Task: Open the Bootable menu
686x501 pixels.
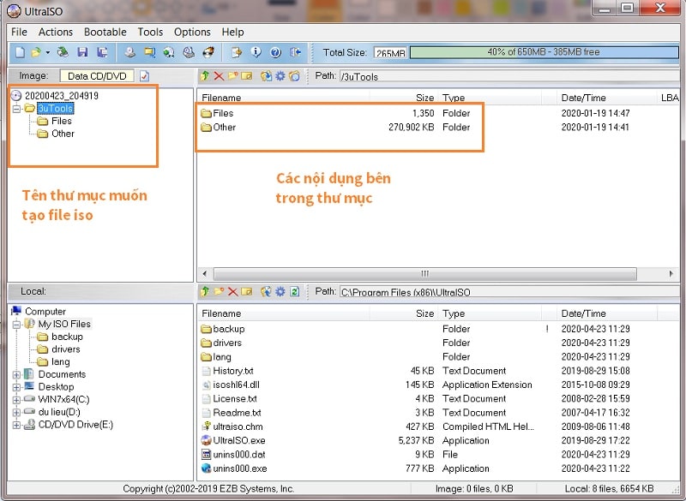Action: (105, 32)
